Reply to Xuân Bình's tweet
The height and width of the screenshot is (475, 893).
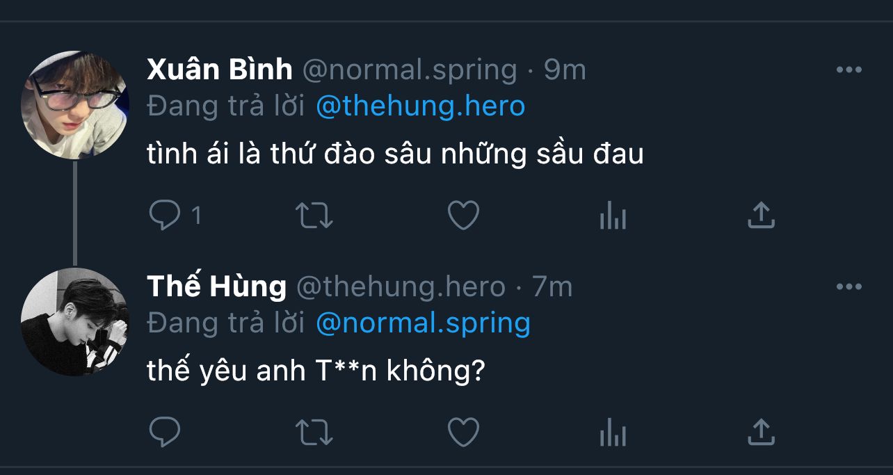[165, 216]
